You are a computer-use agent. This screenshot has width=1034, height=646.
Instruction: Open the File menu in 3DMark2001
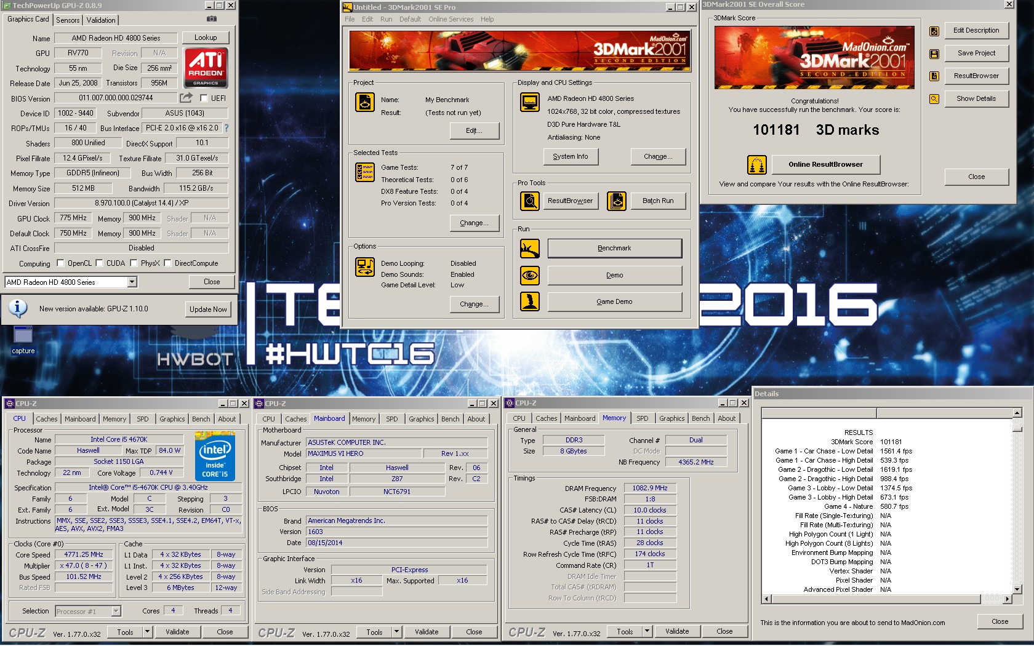pyautogui.click(x=350, y=19)
